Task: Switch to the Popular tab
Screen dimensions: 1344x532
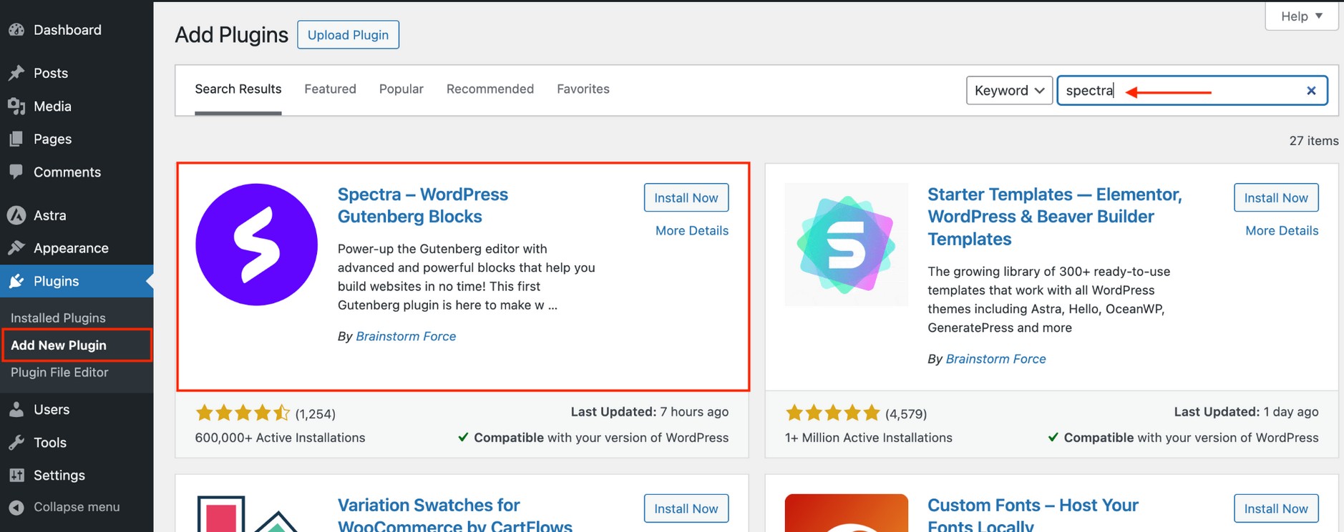Action: 401,89
